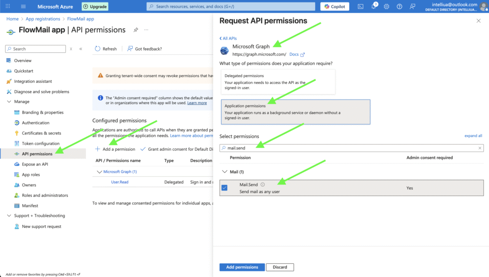Click Add a permission

coord(115,149)
